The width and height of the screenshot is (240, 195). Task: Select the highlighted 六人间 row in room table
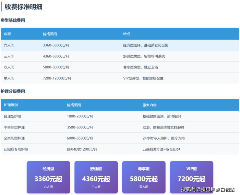120,45
